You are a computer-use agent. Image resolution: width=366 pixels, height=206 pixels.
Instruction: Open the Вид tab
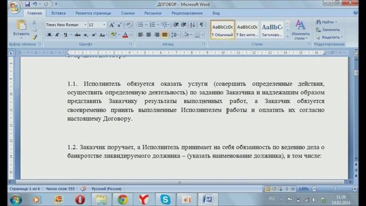[x=216, y=13]
